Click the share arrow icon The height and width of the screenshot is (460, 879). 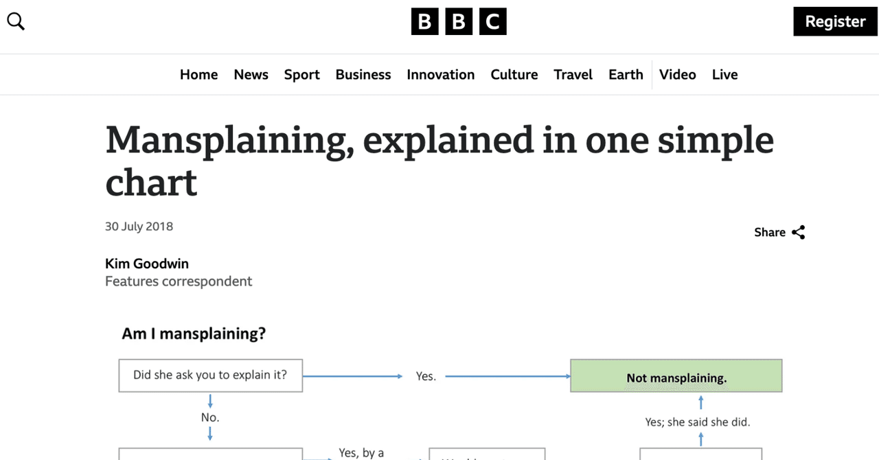pyautogui.click(x=798, y=233)
